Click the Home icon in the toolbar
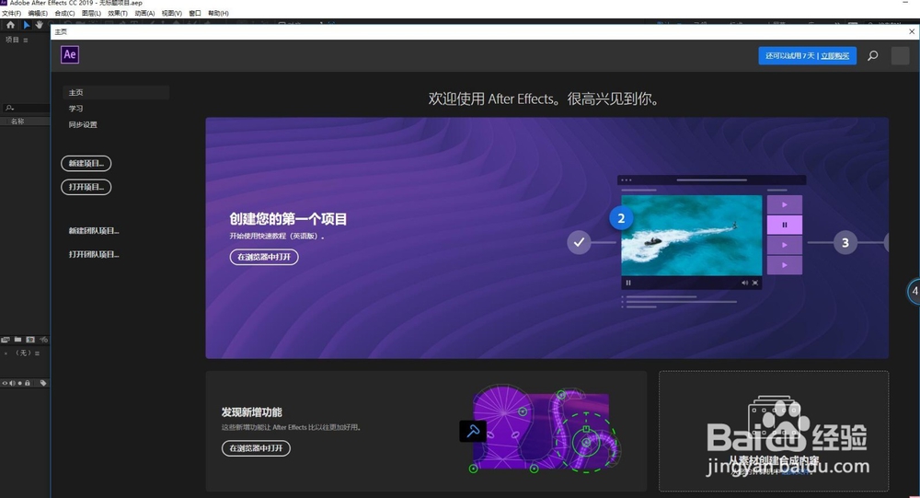Screen dimensions: 920x498 (x=10, y=25)
